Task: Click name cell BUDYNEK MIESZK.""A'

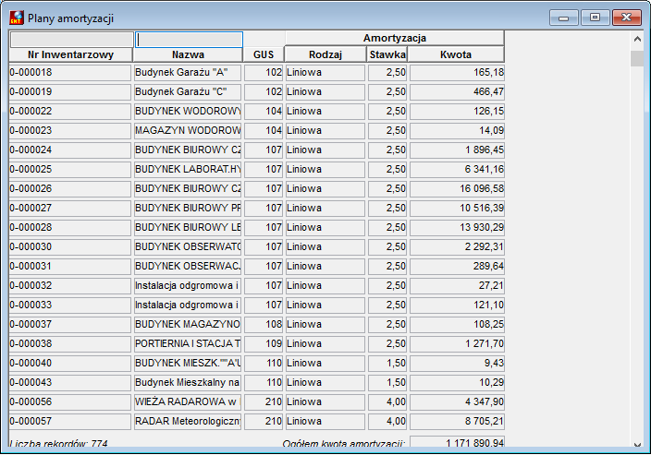Action: pos(188,364)
